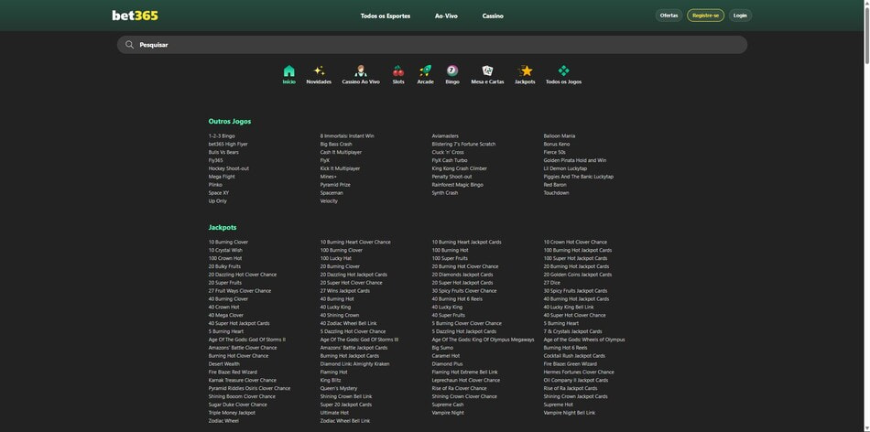Select 100 Crown Hot
The image size is (870, 432).
tap(225, 258)
